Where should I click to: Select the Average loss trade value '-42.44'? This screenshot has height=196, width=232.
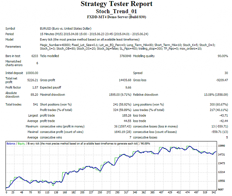click(223, 121)
